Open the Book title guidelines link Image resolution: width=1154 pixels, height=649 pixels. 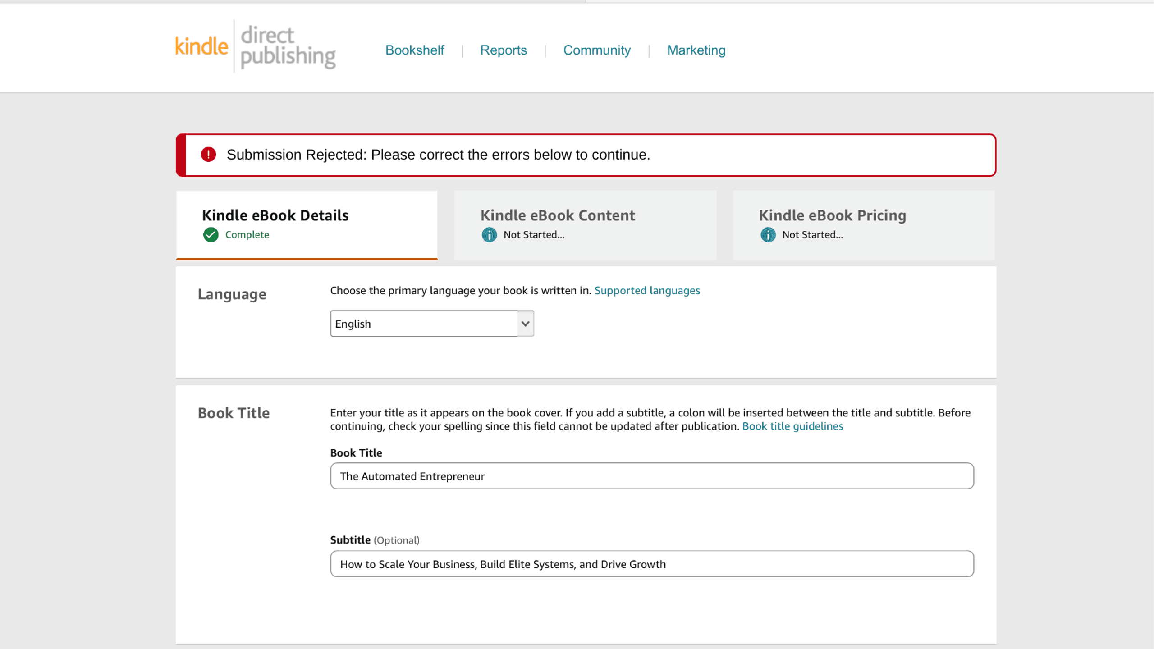(x=792, y=426)
